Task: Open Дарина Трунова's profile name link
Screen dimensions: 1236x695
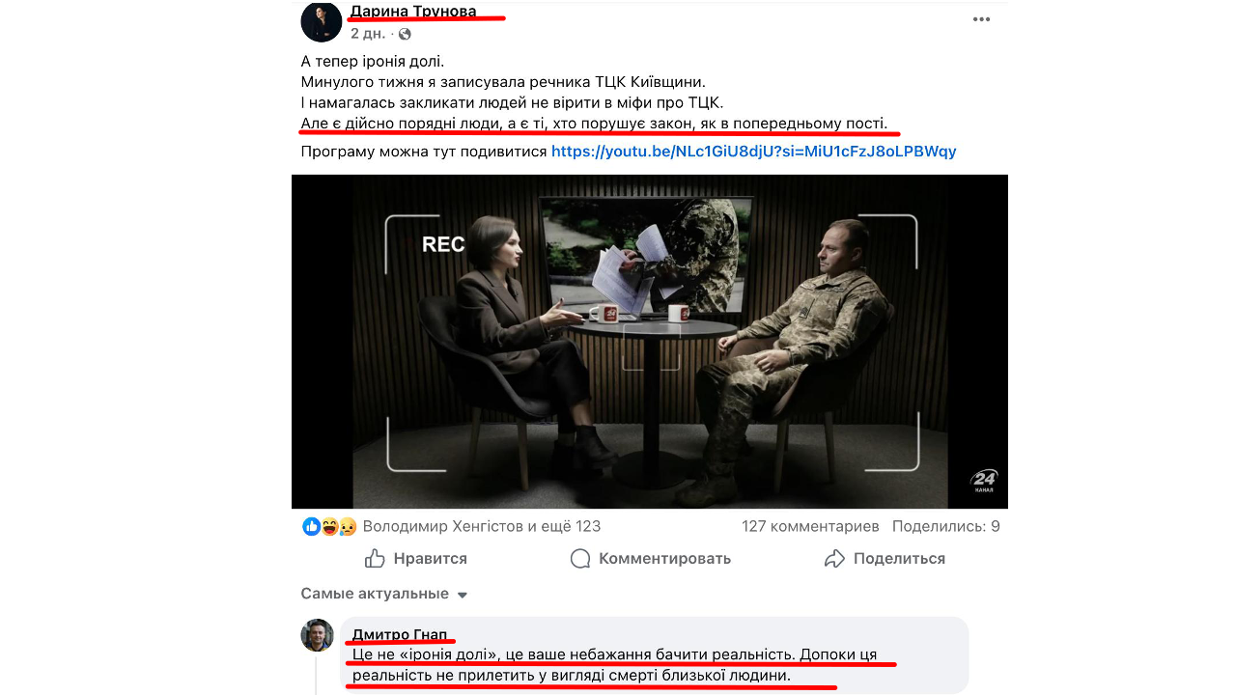Action: pos(413,12)
